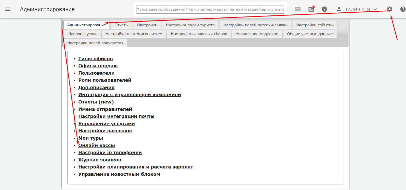Click the info circle icon
The width and height of the screenshot is (406, 190).
(x=324, y=9)
